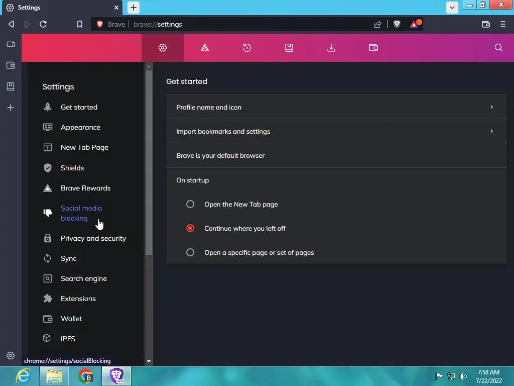Expand Profile name and icon row
The width and height of the screenshot is (514, 386).
[336, 107]
